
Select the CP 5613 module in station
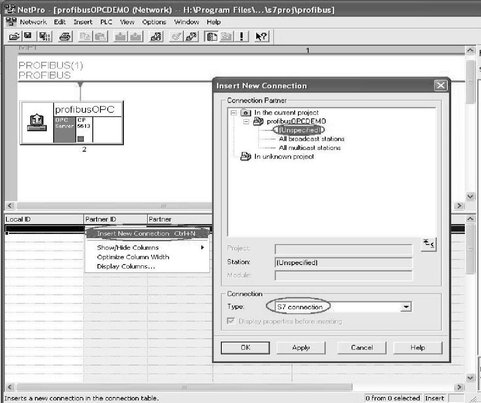click(x=84, y=129)
